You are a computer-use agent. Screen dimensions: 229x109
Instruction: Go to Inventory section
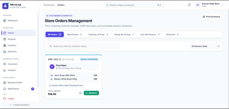coord(18,45)
